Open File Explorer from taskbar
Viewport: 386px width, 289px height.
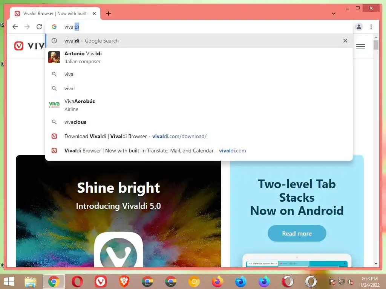coord(31,281)
